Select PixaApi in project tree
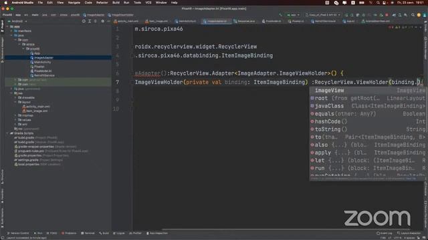Image resolution: width=428 pixels, height=240 pixels. [x=39, y=67]
